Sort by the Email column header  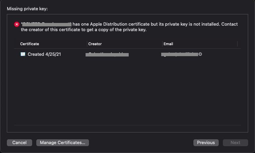tap(168, 44)
